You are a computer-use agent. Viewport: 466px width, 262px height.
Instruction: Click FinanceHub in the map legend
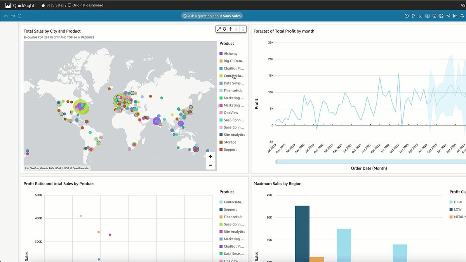[231, 90]
